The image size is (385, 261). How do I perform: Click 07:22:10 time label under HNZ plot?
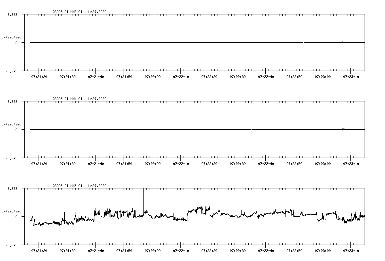181,251
